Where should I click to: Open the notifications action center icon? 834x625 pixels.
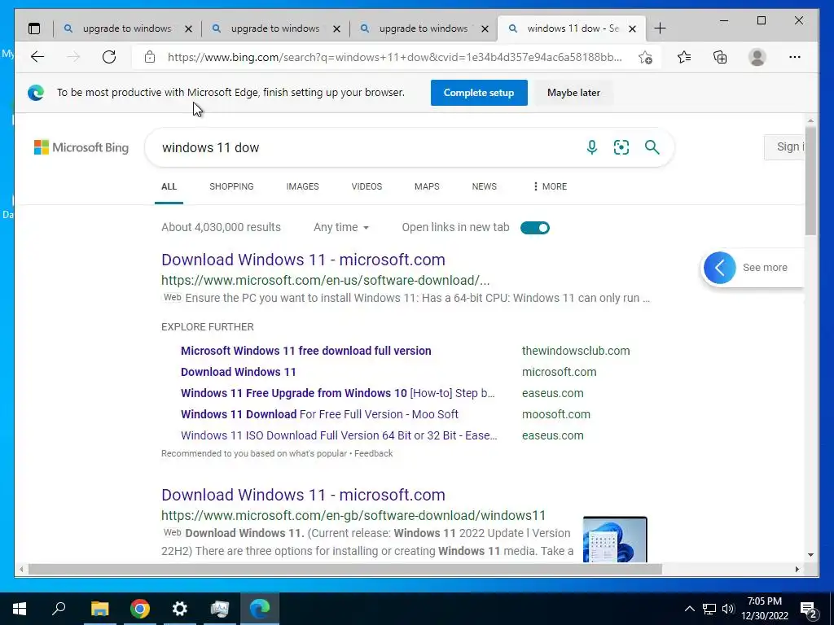pyautogui.click(x=809, y=609)
